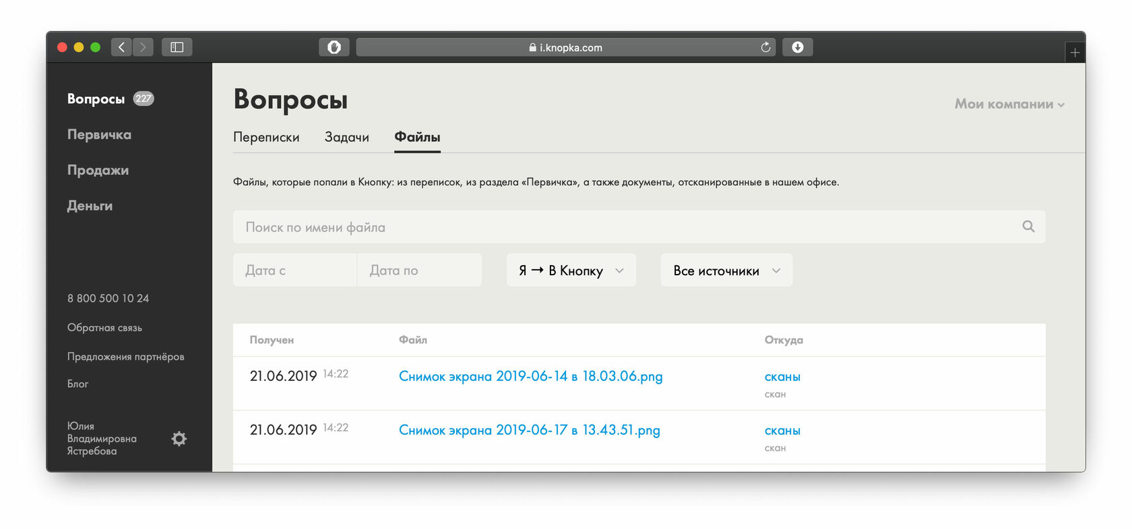
Task: Go to Первичка section in sidebar
Action: pos(99,135)
